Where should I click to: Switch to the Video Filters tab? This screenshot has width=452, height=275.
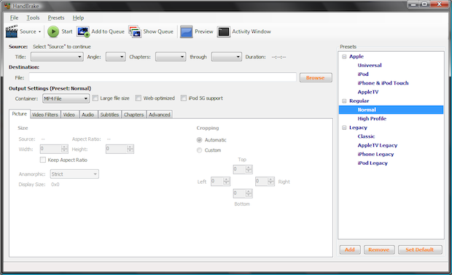click(x=45, y=115)
